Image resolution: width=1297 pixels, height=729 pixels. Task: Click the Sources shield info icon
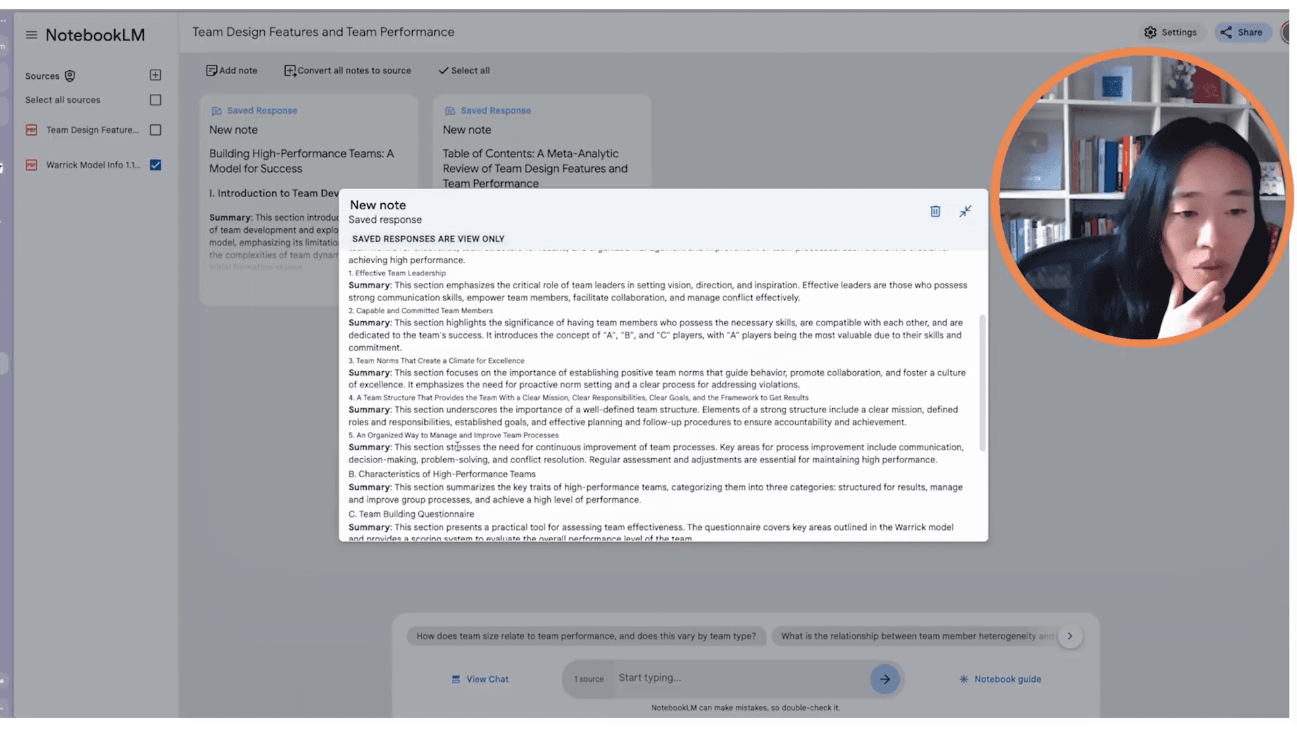click(70, 76)
